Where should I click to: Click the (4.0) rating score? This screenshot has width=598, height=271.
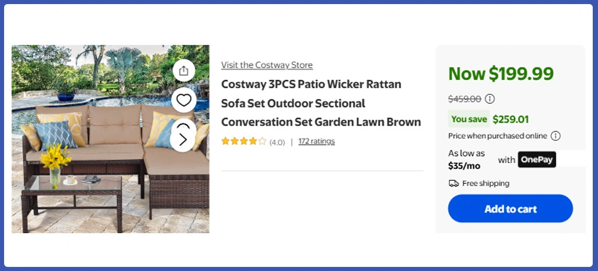[x=277, y=142]
